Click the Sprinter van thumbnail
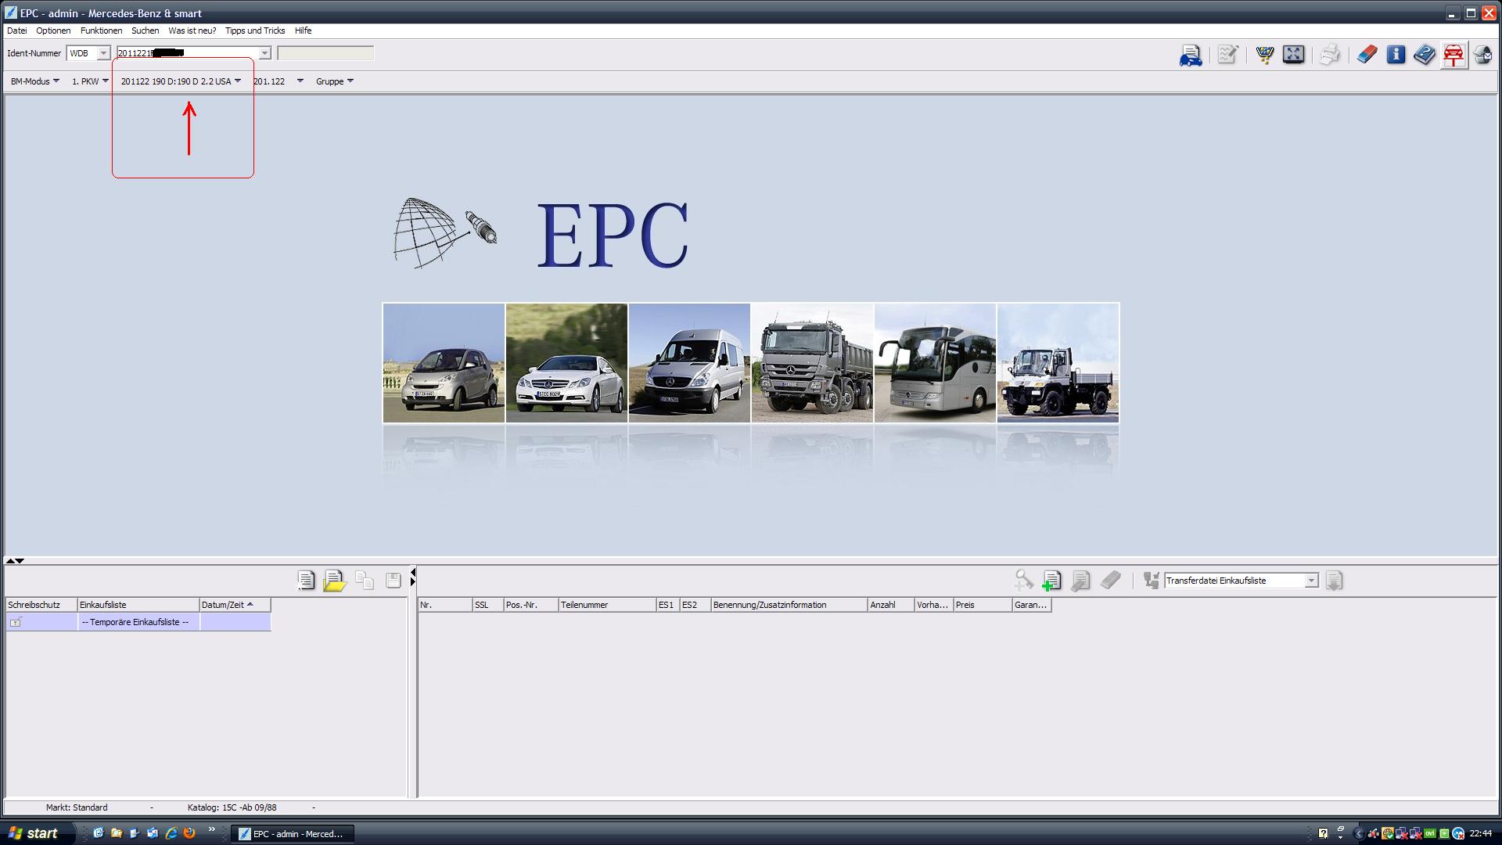1502x845 pixels. [689, 363]
